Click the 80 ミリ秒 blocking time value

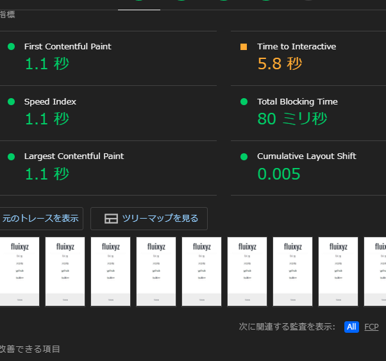(292, 119)
